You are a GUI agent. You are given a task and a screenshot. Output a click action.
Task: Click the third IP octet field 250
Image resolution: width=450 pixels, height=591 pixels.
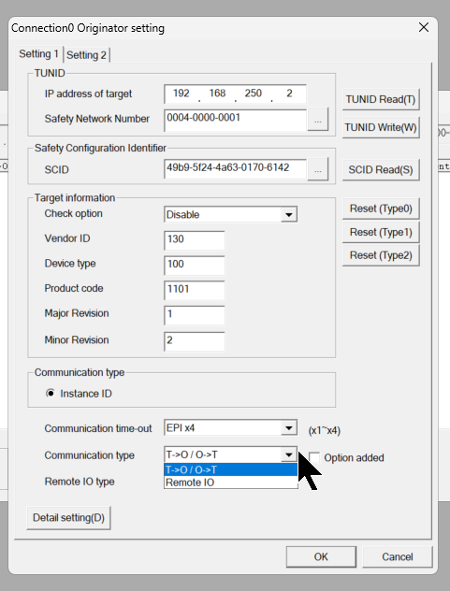tap(254, 94)
